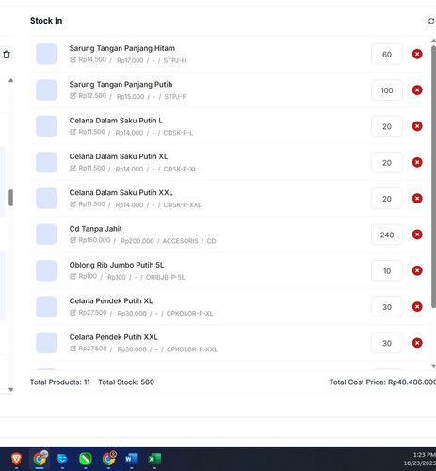The height and width of the screenshot is (471, 436).
Task: Open Brave browser from taskbar
Action: pos(16,459)
